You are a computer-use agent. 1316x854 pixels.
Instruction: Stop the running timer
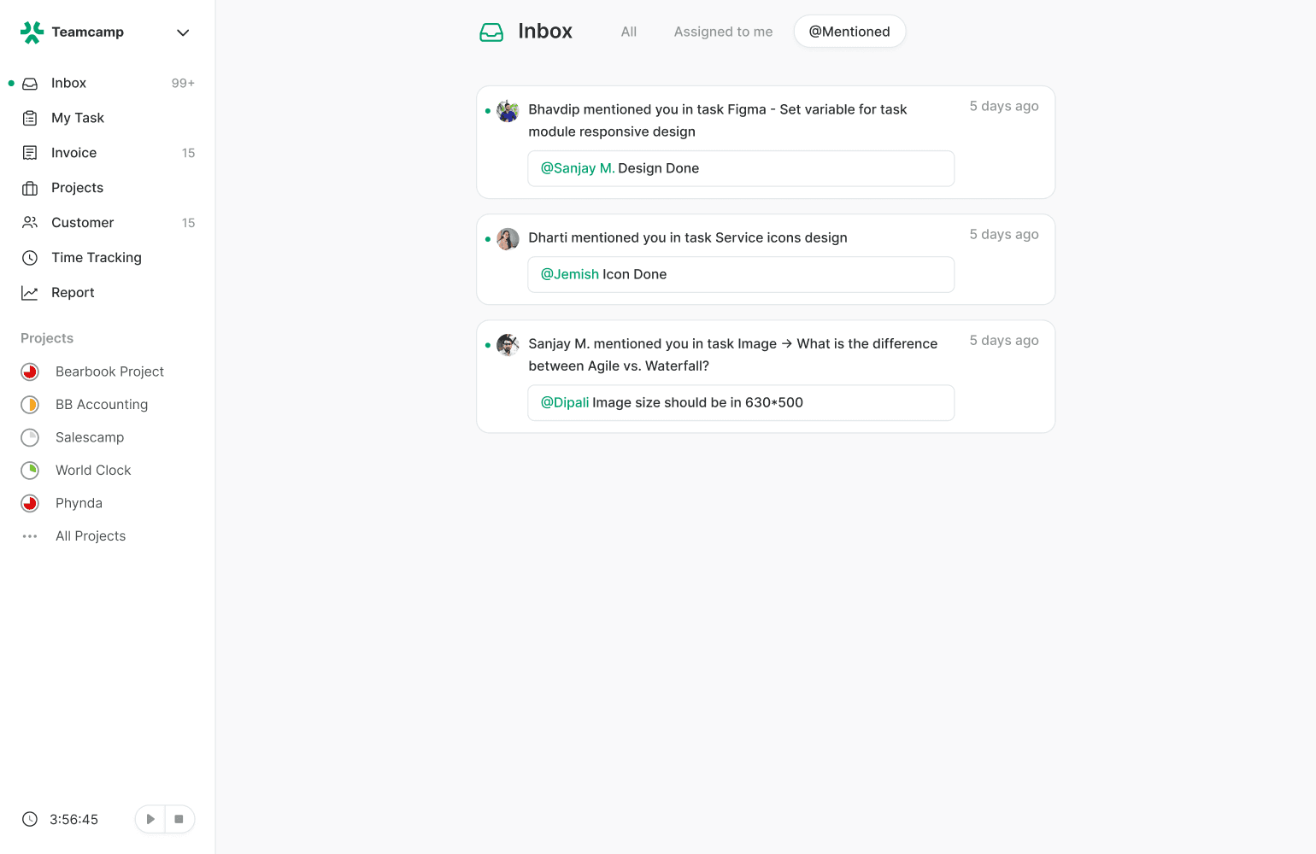point(179,819)
